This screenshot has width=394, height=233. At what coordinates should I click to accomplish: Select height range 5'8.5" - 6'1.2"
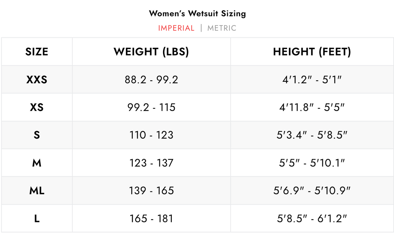pyautogui.click(x=312, y=218)
